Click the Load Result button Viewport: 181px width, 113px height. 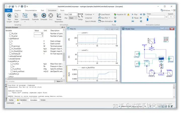coord(104,15)
